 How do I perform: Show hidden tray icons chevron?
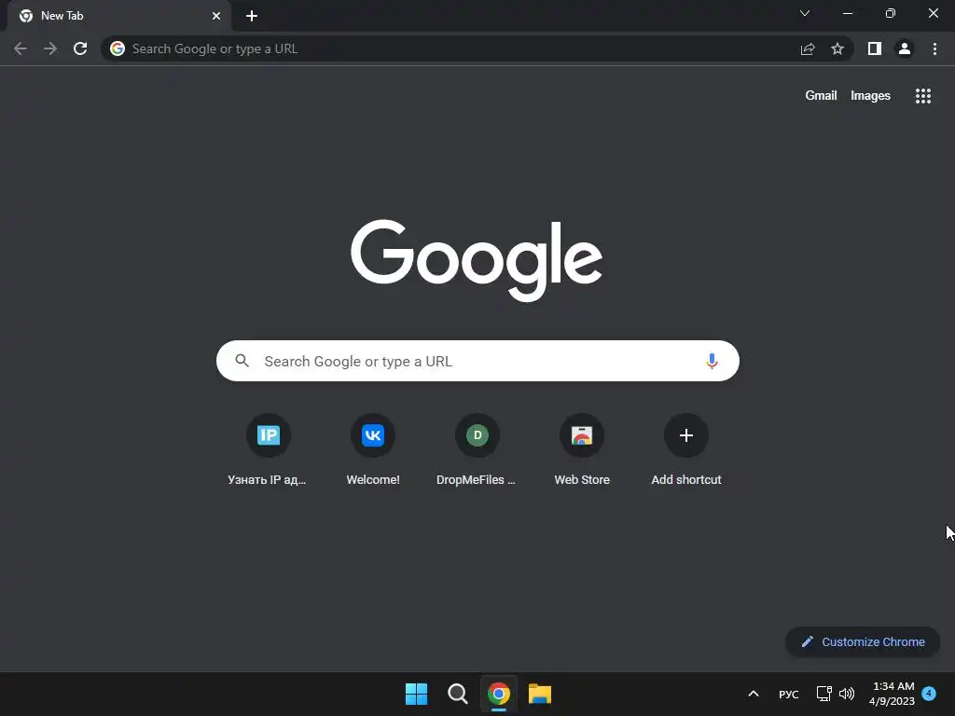754,694
